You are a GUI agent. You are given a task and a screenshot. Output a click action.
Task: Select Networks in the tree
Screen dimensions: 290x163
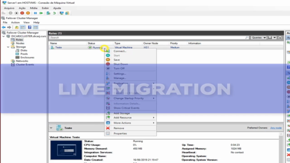click(22, 61)
